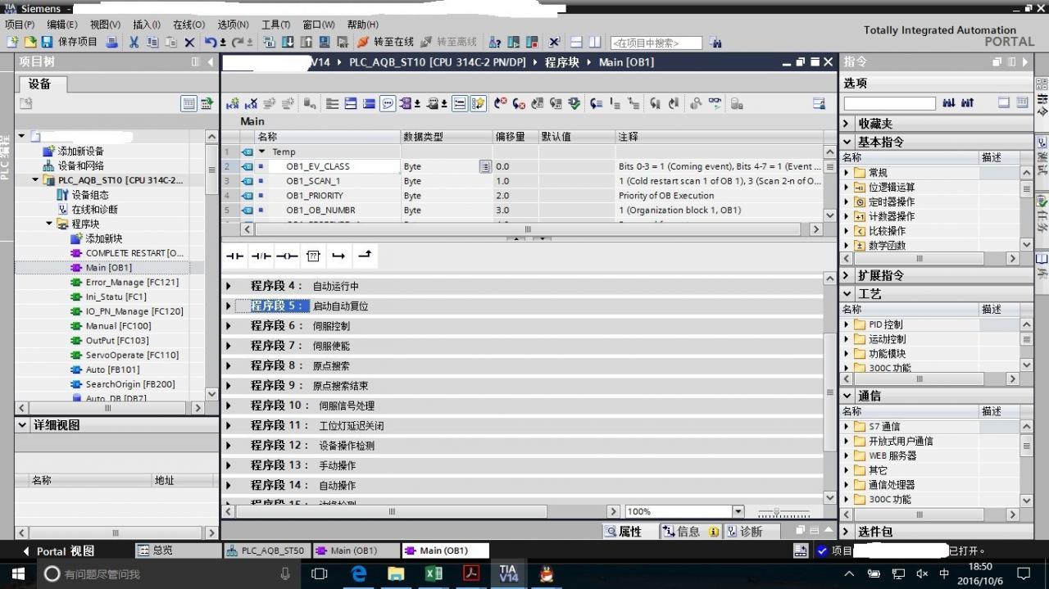Click the search-in-project input field

pos(656,43)
